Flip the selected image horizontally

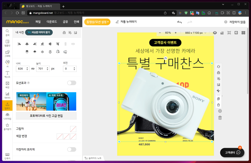click(58, 52)
